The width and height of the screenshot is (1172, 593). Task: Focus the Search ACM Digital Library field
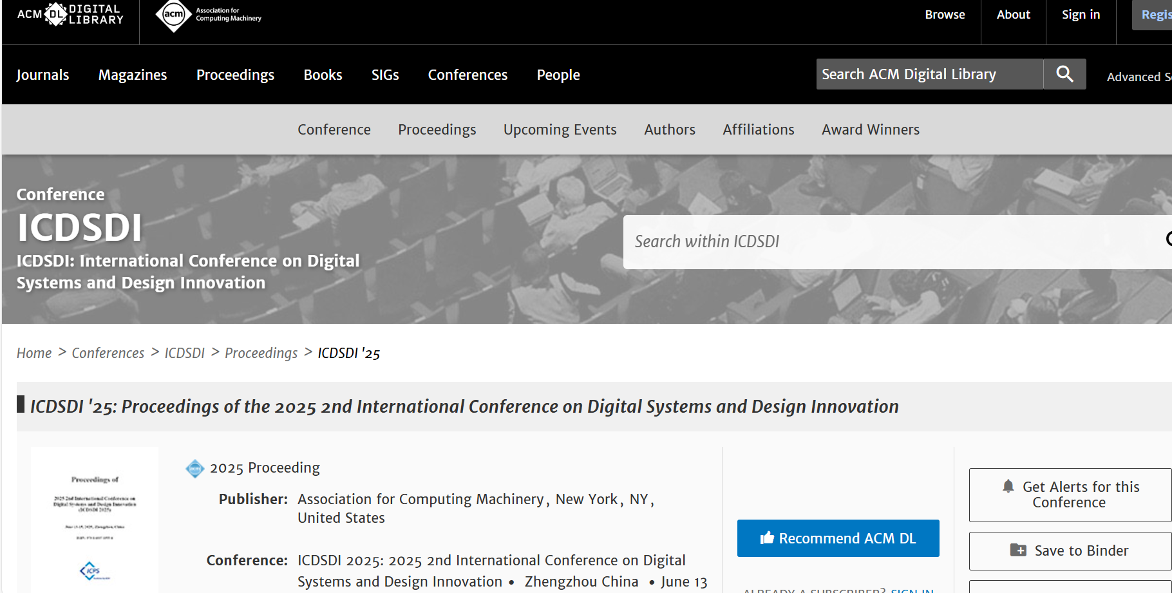[929, 74]
